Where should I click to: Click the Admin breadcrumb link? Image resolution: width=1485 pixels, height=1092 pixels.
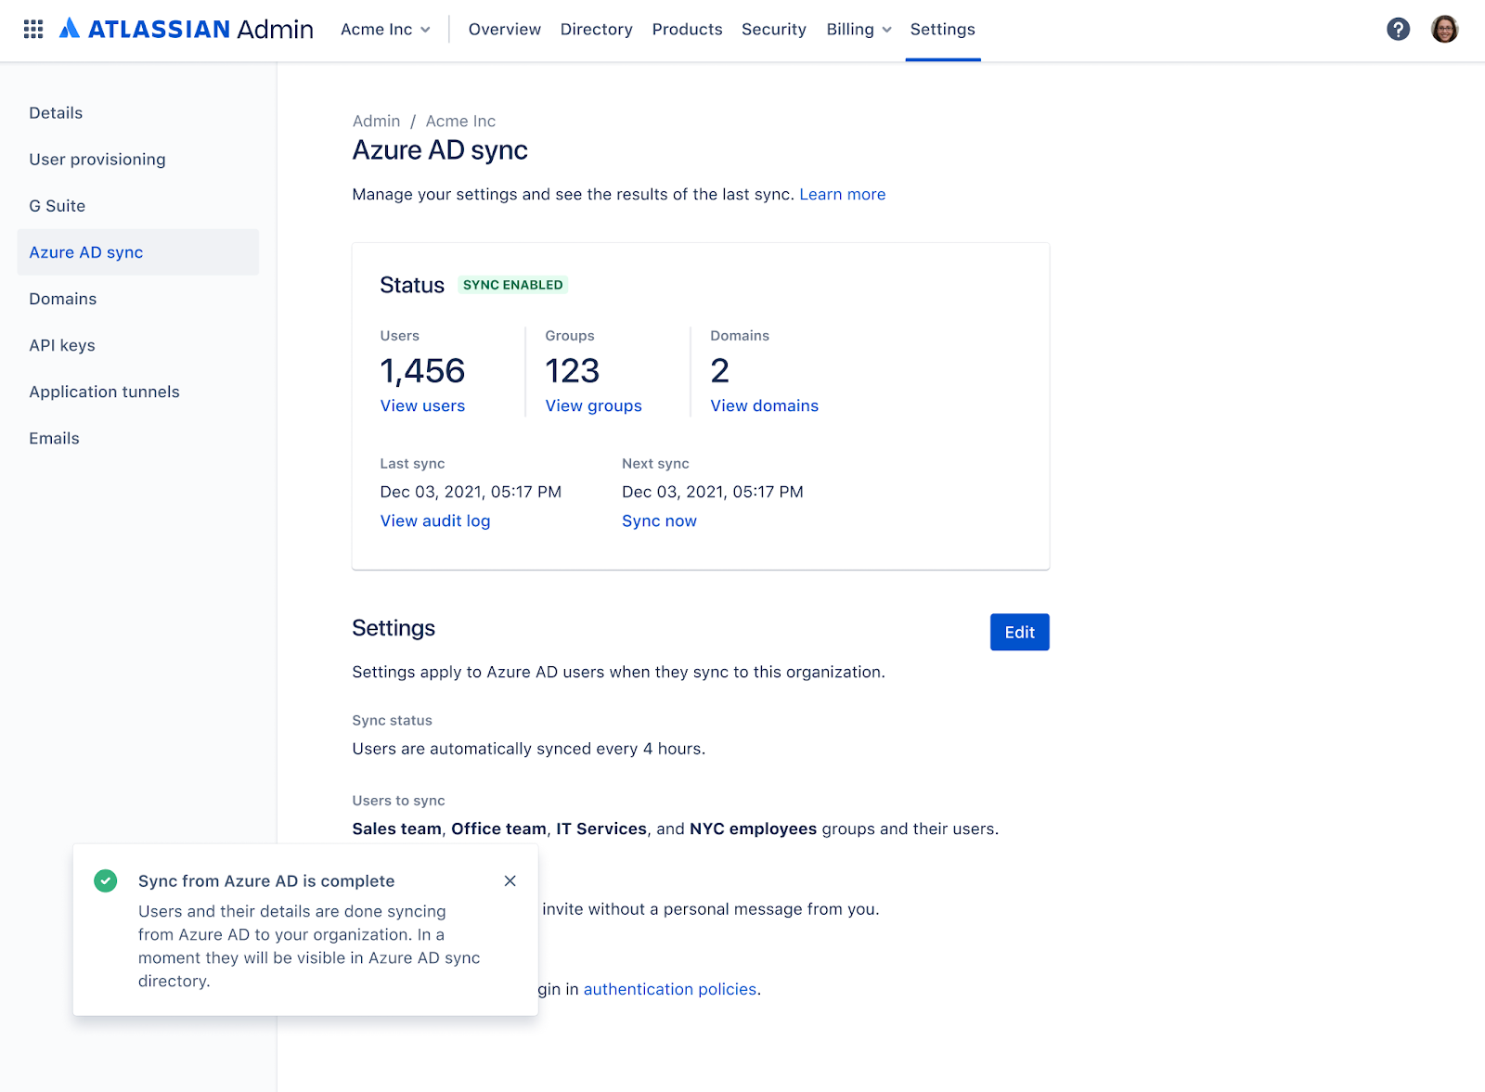pos(376,122)
